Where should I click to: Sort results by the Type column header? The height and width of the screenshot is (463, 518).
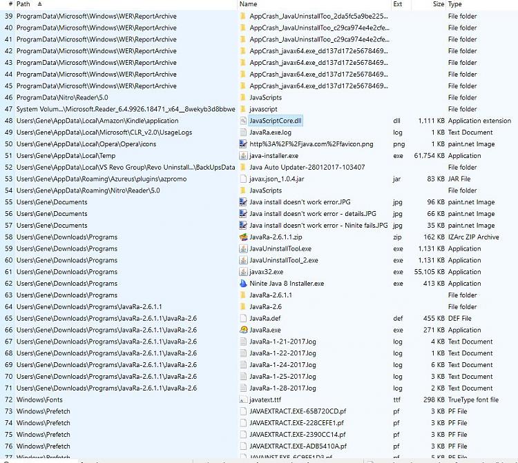pos(455,4)
